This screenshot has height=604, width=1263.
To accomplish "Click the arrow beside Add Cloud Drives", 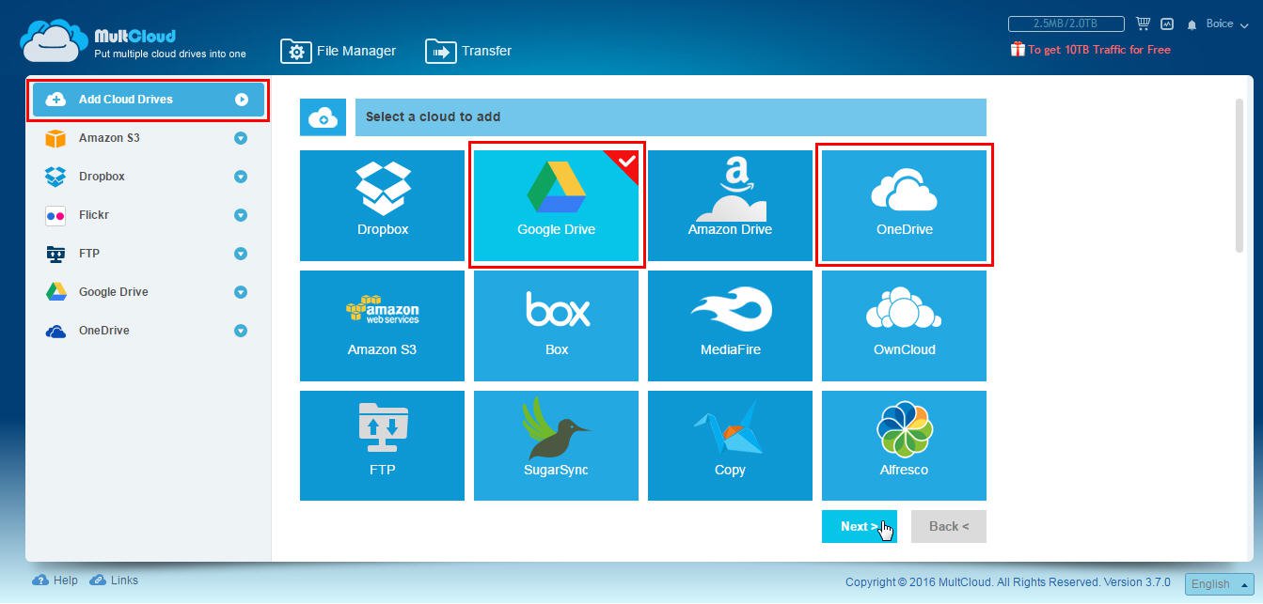I will point(242,100).
